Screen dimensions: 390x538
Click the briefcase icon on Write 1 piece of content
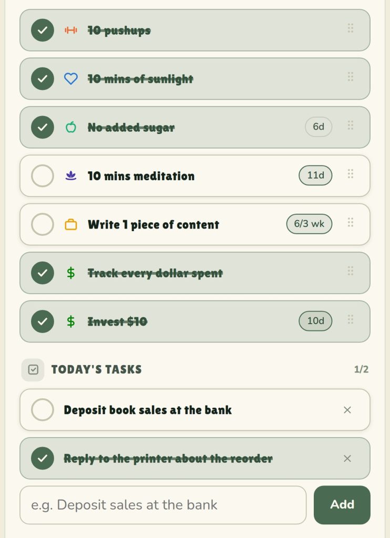[71, 224]
